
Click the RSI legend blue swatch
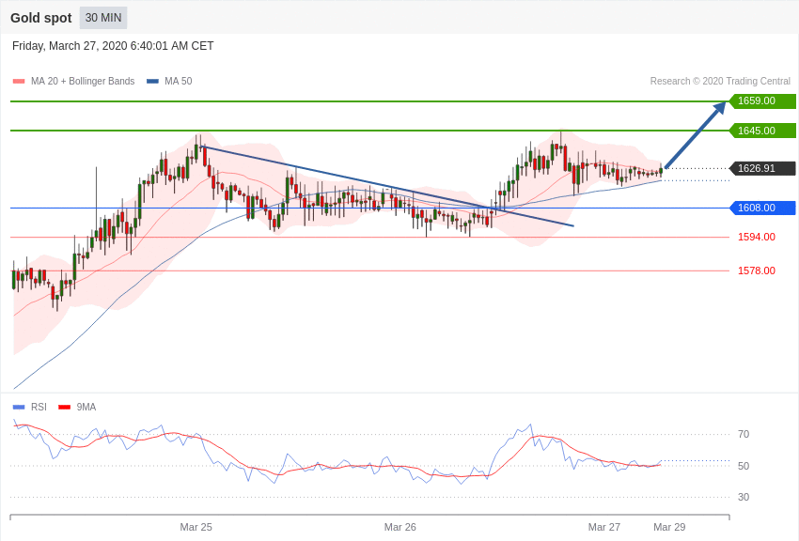19,407
